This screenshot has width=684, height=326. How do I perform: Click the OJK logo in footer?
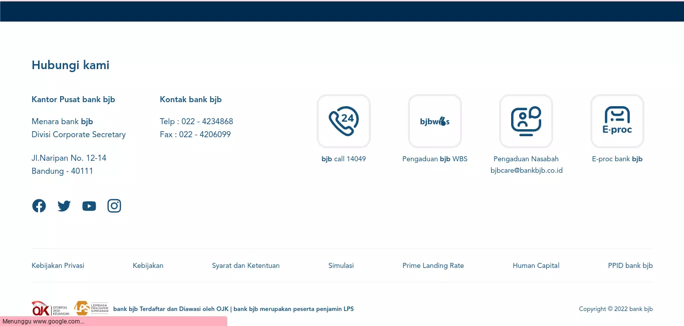coord(51,308)
